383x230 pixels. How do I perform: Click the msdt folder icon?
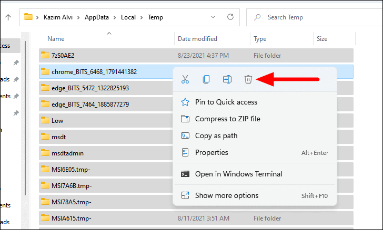[45, 137]
